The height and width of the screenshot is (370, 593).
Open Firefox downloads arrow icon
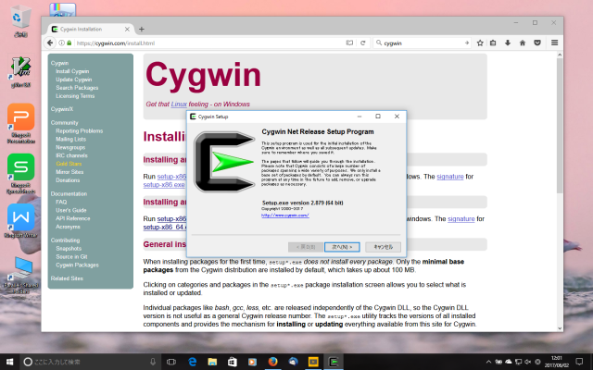tap(508, 43)
